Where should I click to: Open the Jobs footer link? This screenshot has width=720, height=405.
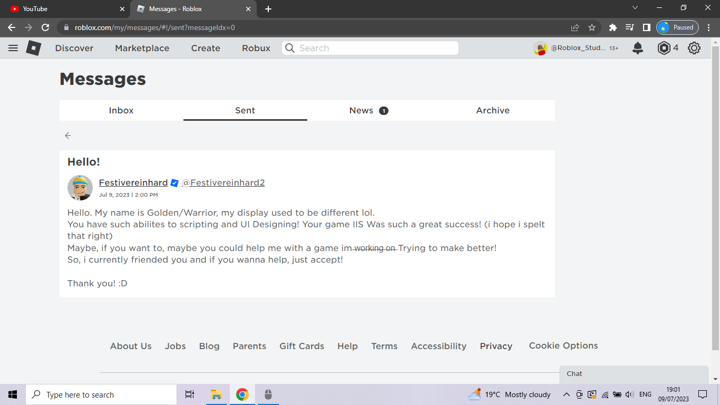(176, 346)
